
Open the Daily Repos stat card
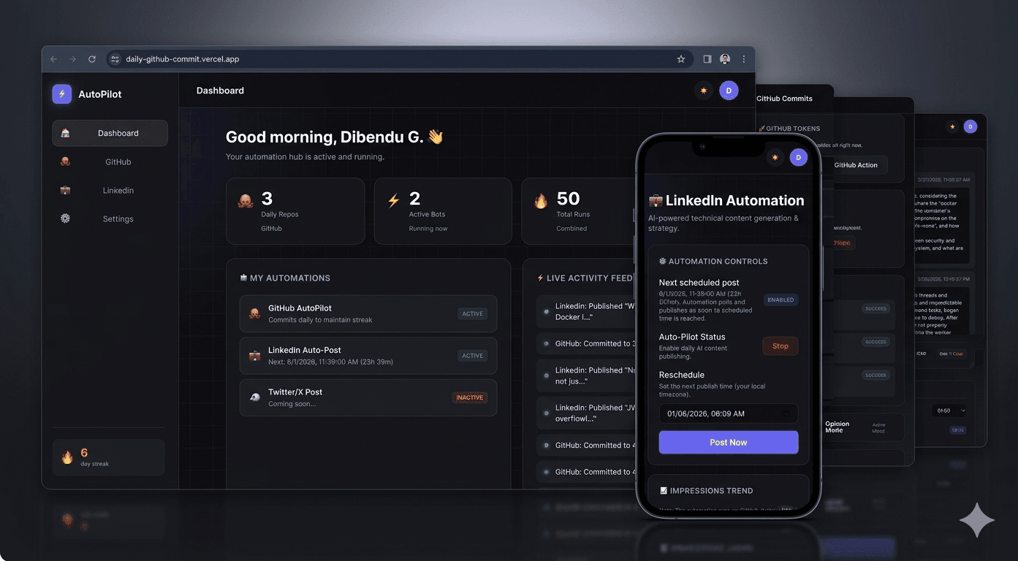pos(295,211)
